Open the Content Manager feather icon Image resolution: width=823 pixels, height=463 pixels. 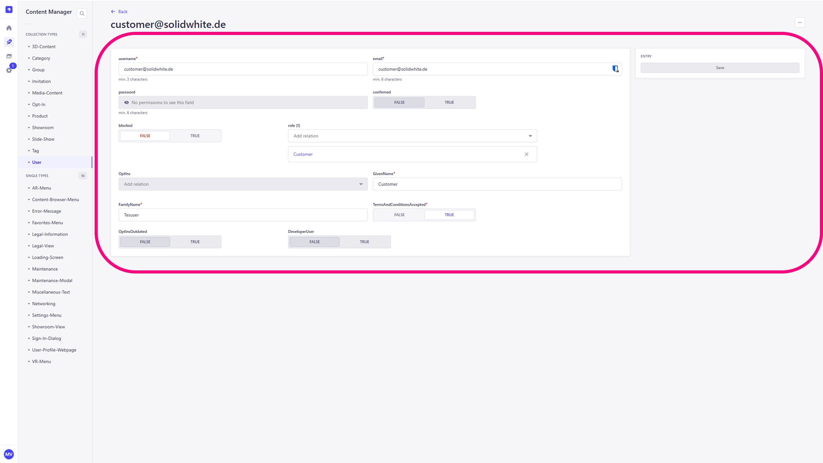[9, 42]
